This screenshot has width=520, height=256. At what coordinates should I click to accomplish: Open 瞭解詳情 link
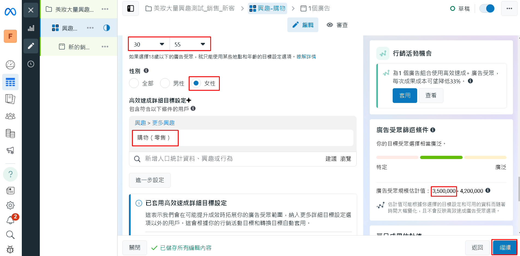coord(306,57)
